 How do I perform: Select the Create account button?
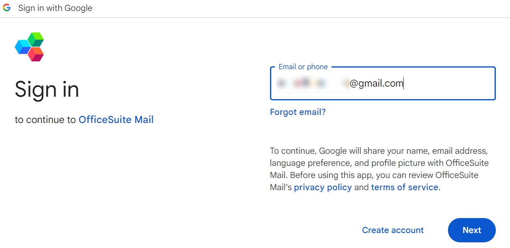click(393, 230)
